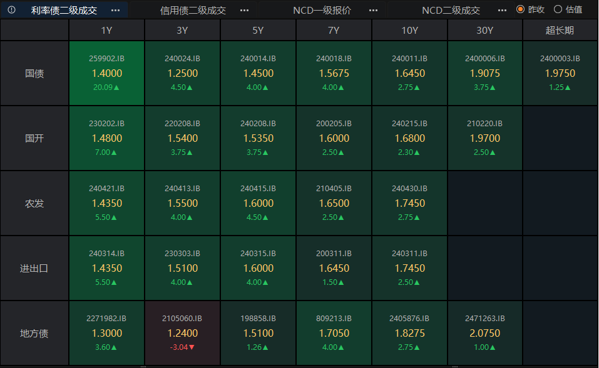Open the more menu for 利率债二级成交
Image resolution: width=599 pixels, height=368 pixels.
[115, 10]
